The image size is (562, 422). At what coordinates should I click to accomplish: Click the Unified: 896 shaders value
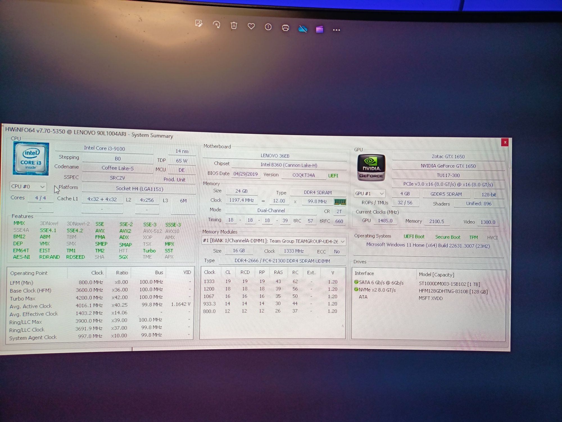(x=479, y=204)
